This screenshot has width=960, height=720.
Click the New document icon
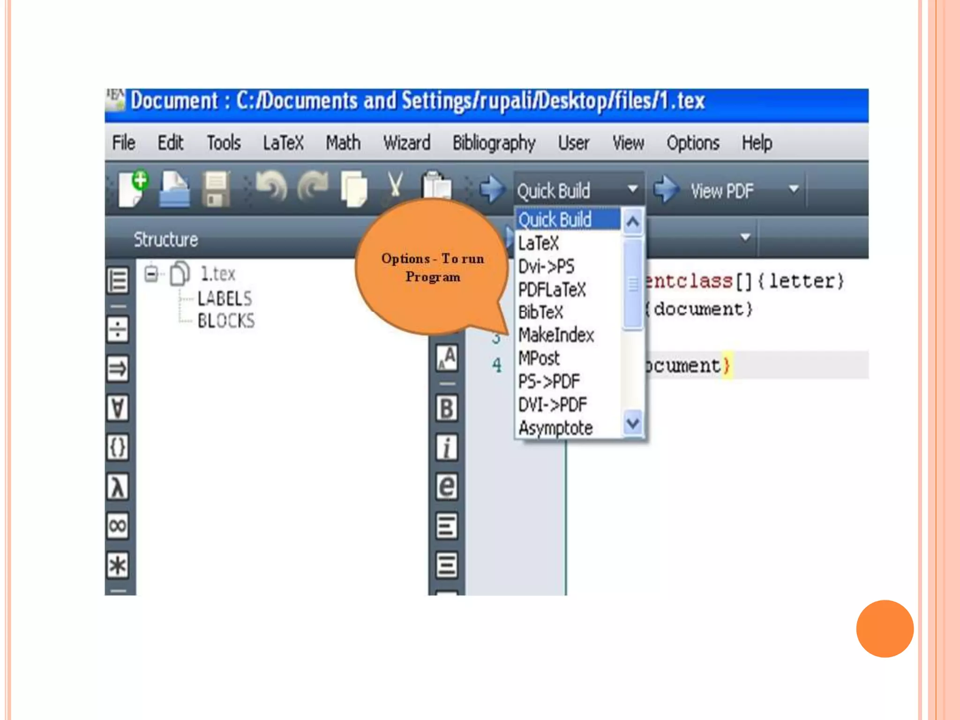pos(132,189)
